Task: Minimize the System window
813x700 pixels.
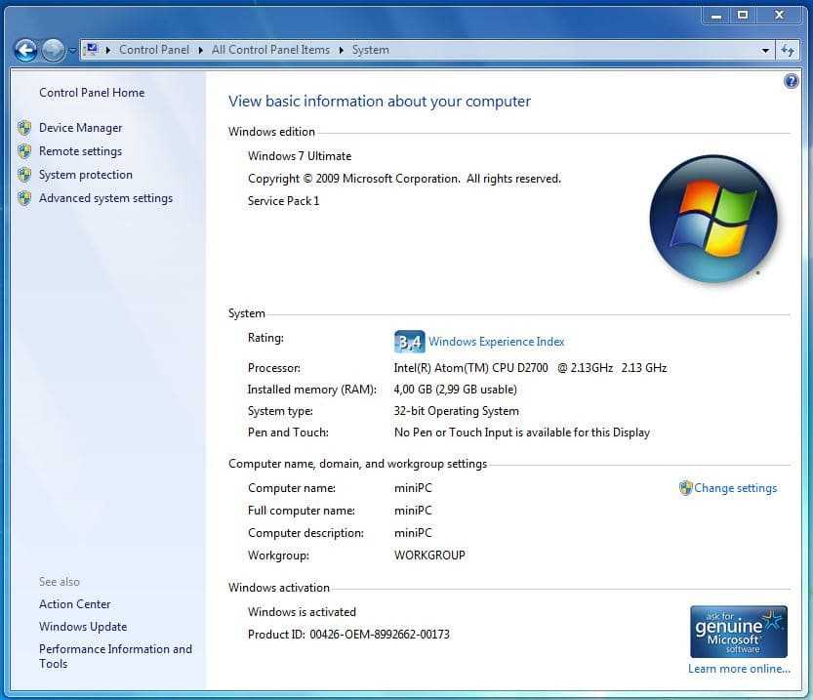Action: [x=716, y=15]
